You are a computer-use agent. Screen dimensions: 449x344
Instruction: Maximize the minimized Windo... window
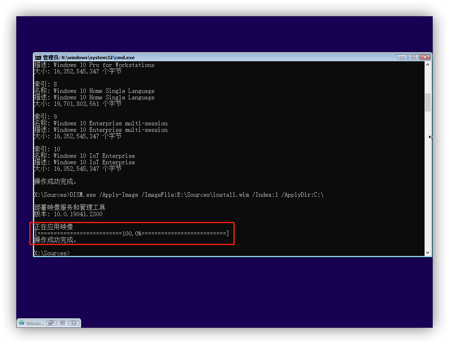pyautogui.click(x=62, y=323)
